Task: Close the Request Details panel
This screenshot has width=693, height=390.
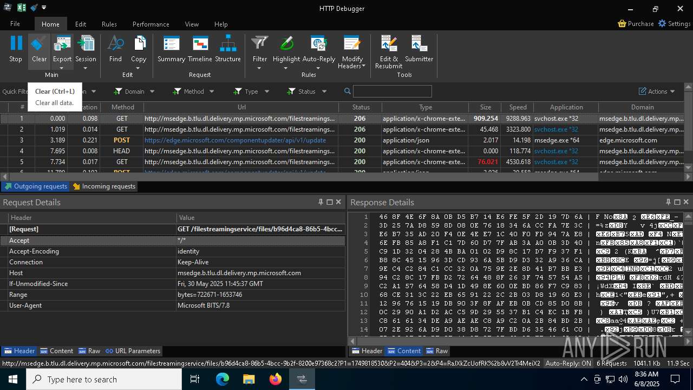Action: pos(338,202)
